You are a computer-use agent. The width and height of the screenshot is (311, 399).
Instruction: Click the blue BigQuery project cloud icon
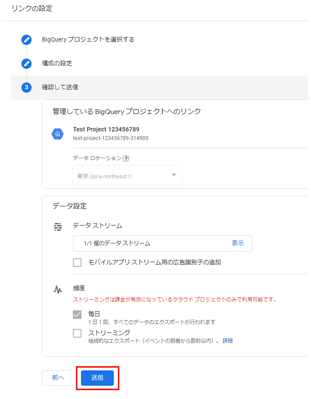pos(57,134)
